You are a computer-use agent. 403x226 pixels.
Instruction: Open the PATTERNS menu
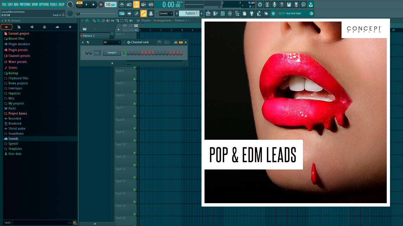(25, 4)
